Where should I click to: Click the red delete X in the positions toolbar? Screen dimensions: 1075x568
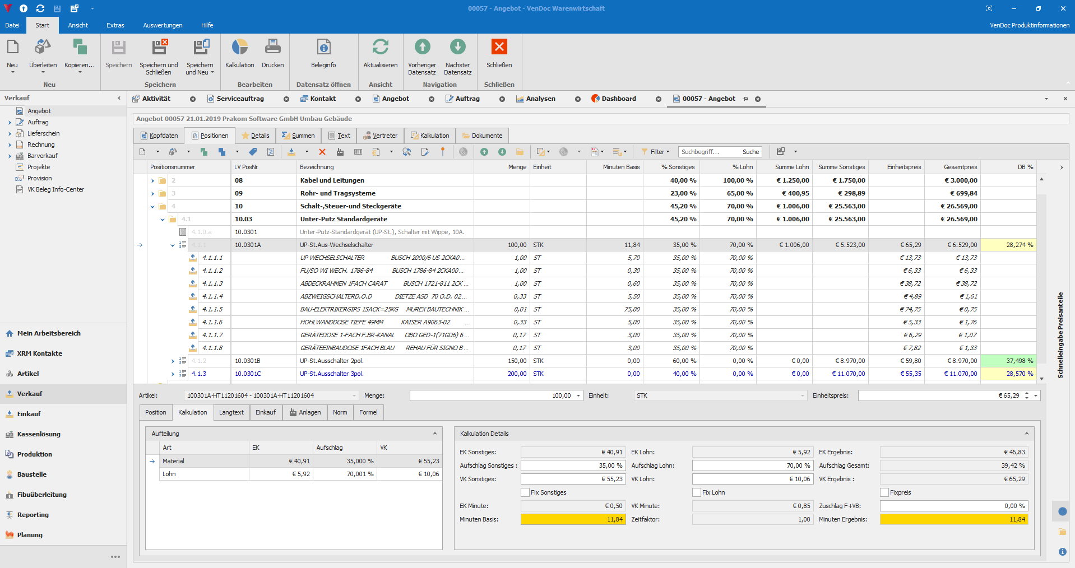click(x=322, y=152)
